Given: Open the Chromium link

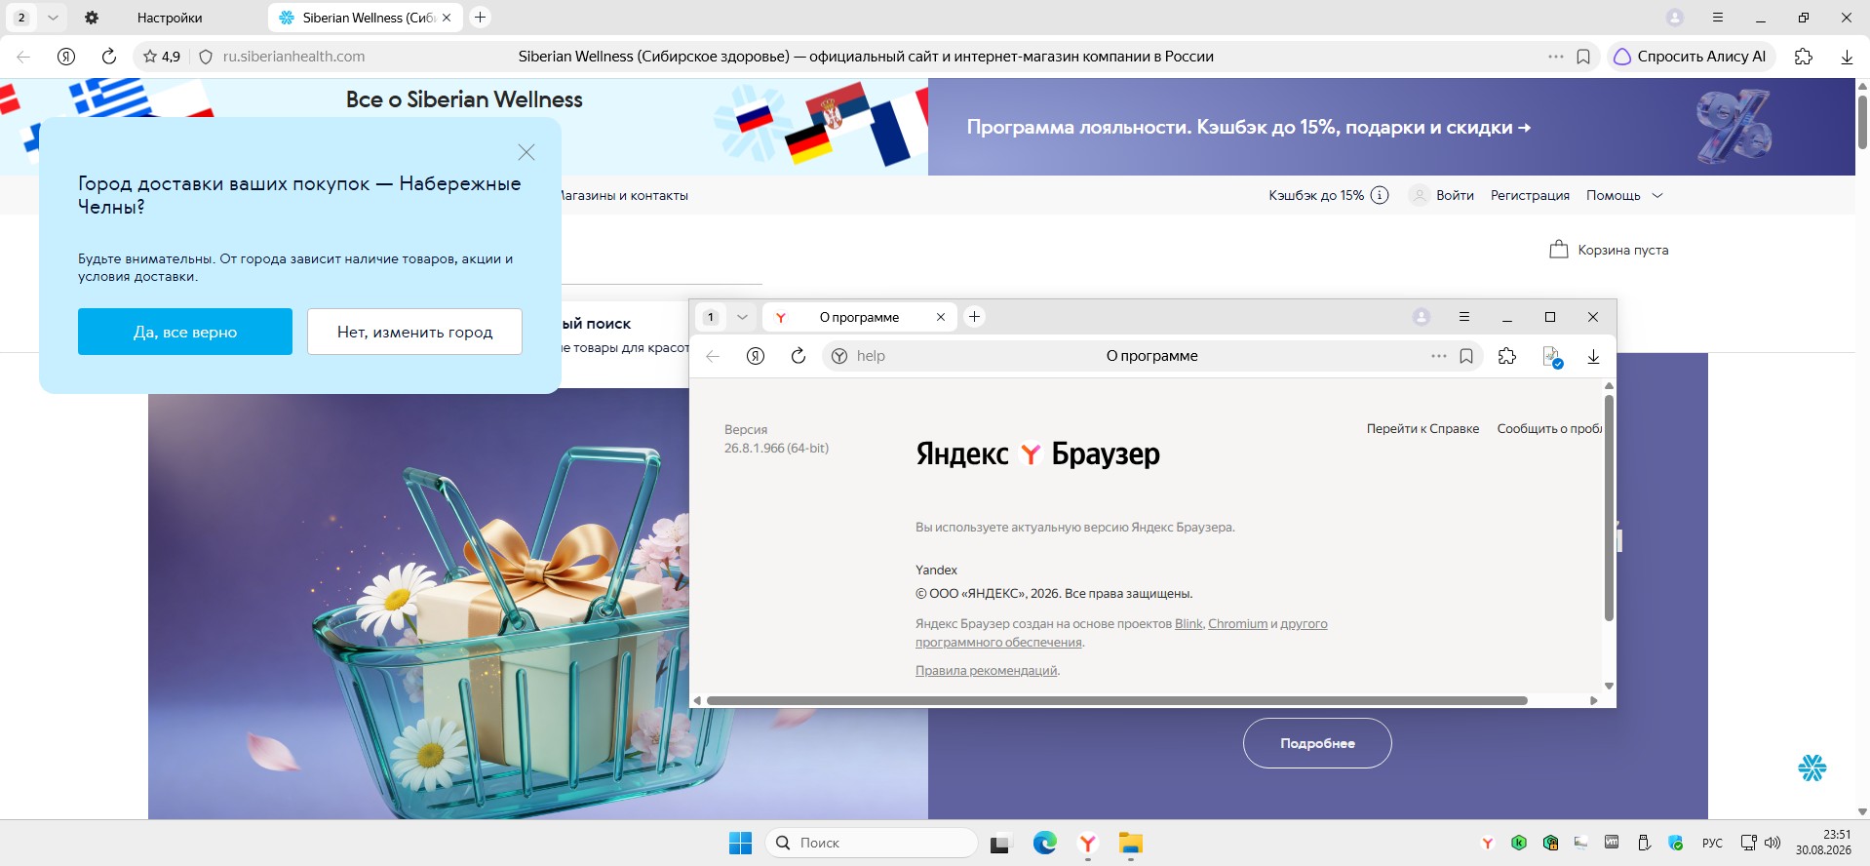Looking at the screenshot, I should coord(1238,623).
